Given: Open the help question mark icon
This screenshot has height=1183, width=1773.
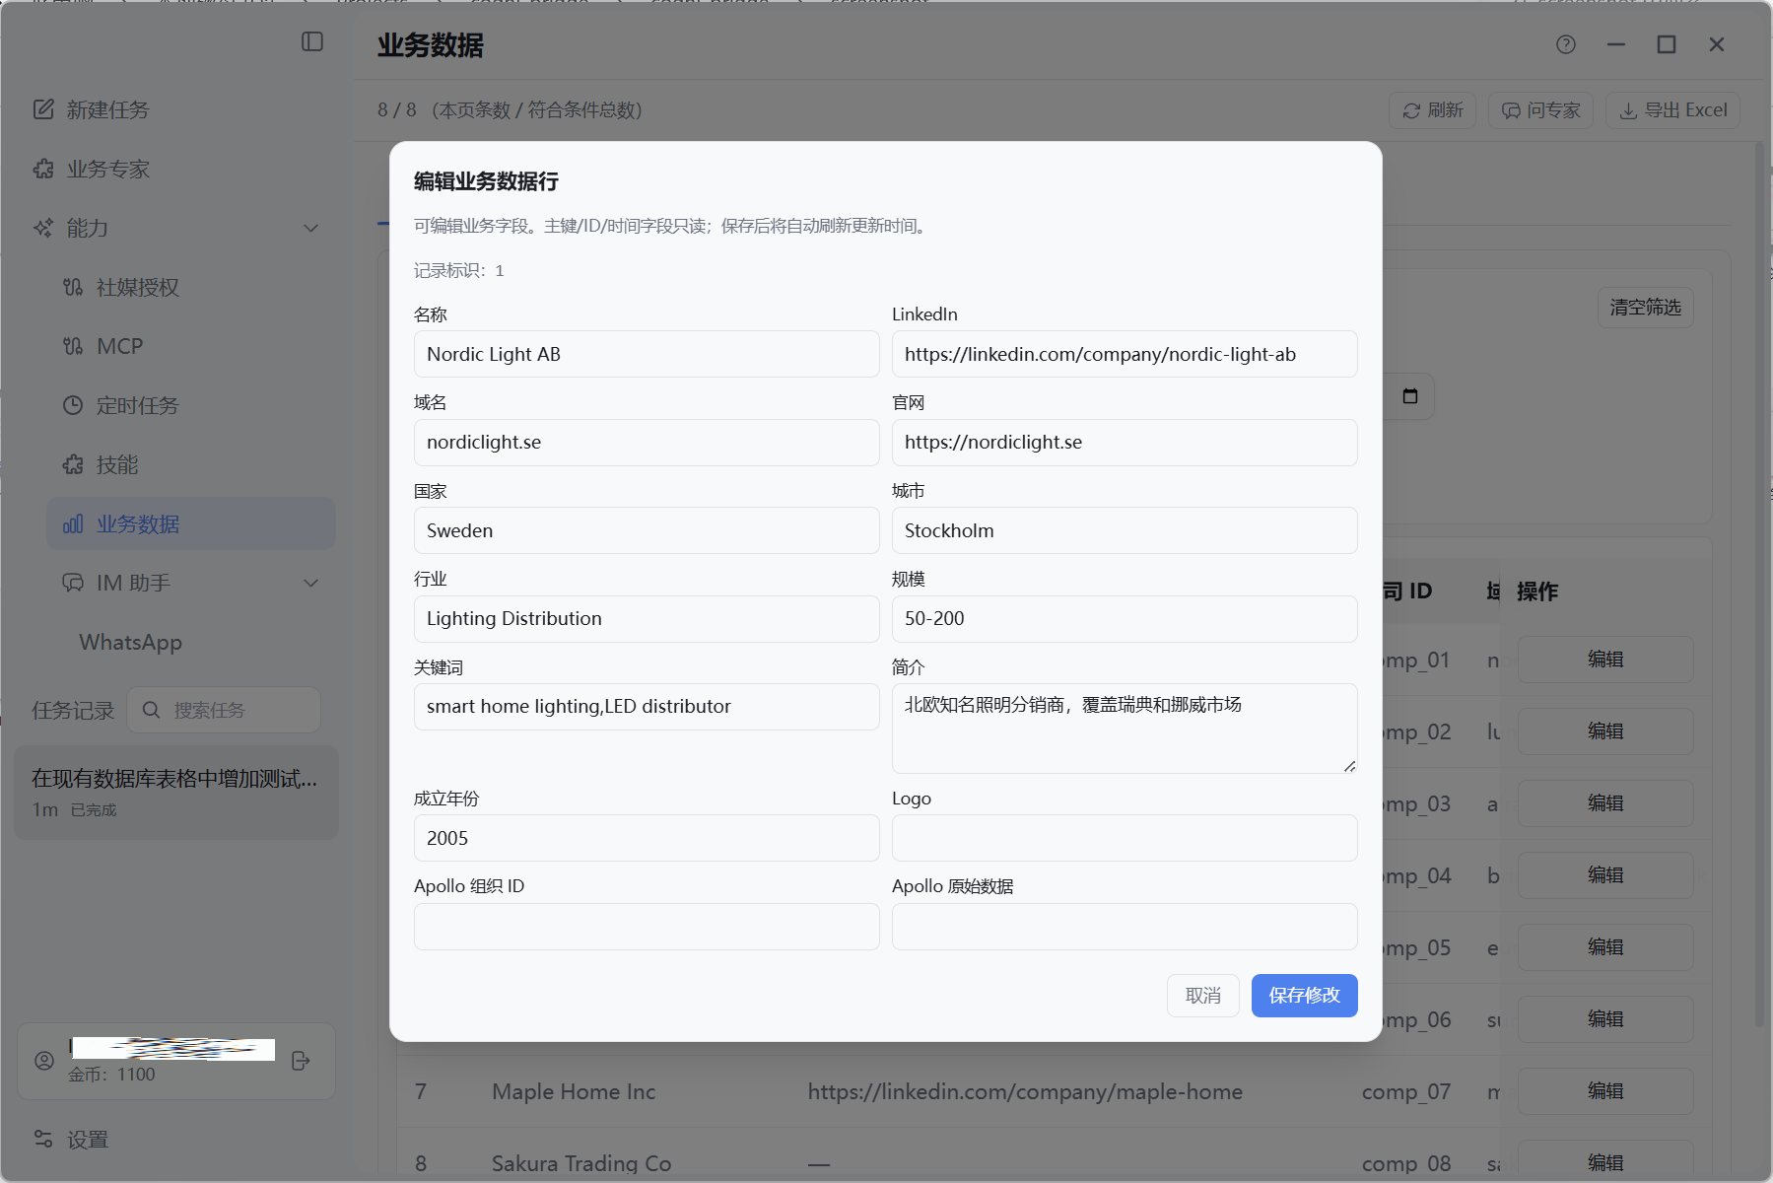Looking at the screenshot, I should coord(1566,44).
